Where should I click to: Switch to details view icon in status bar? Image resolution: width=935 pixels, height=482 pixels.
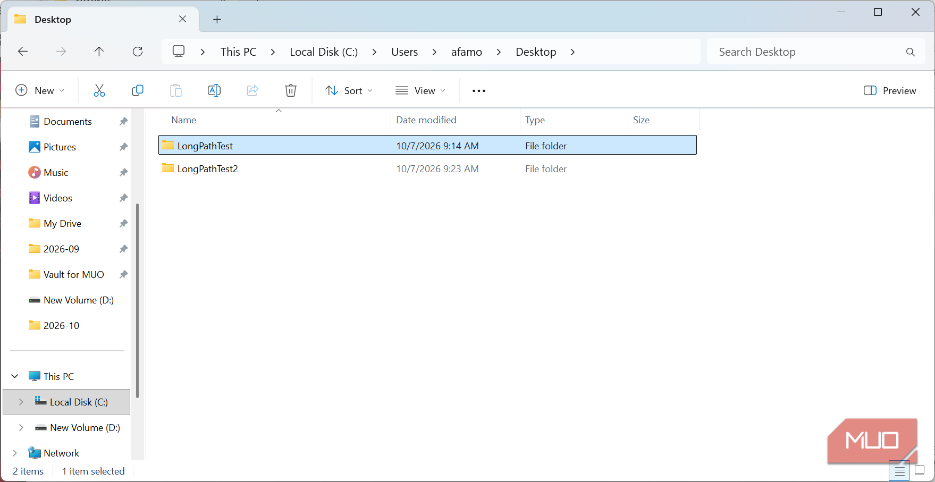tap(899, 471)
